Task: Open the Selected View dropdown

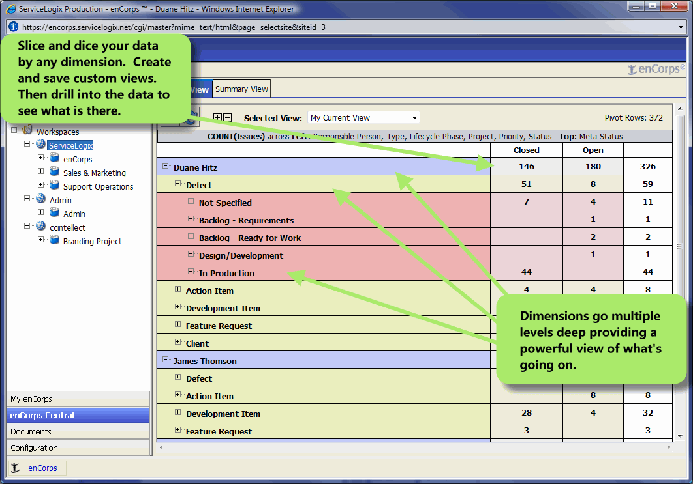Action: [363, 118]
